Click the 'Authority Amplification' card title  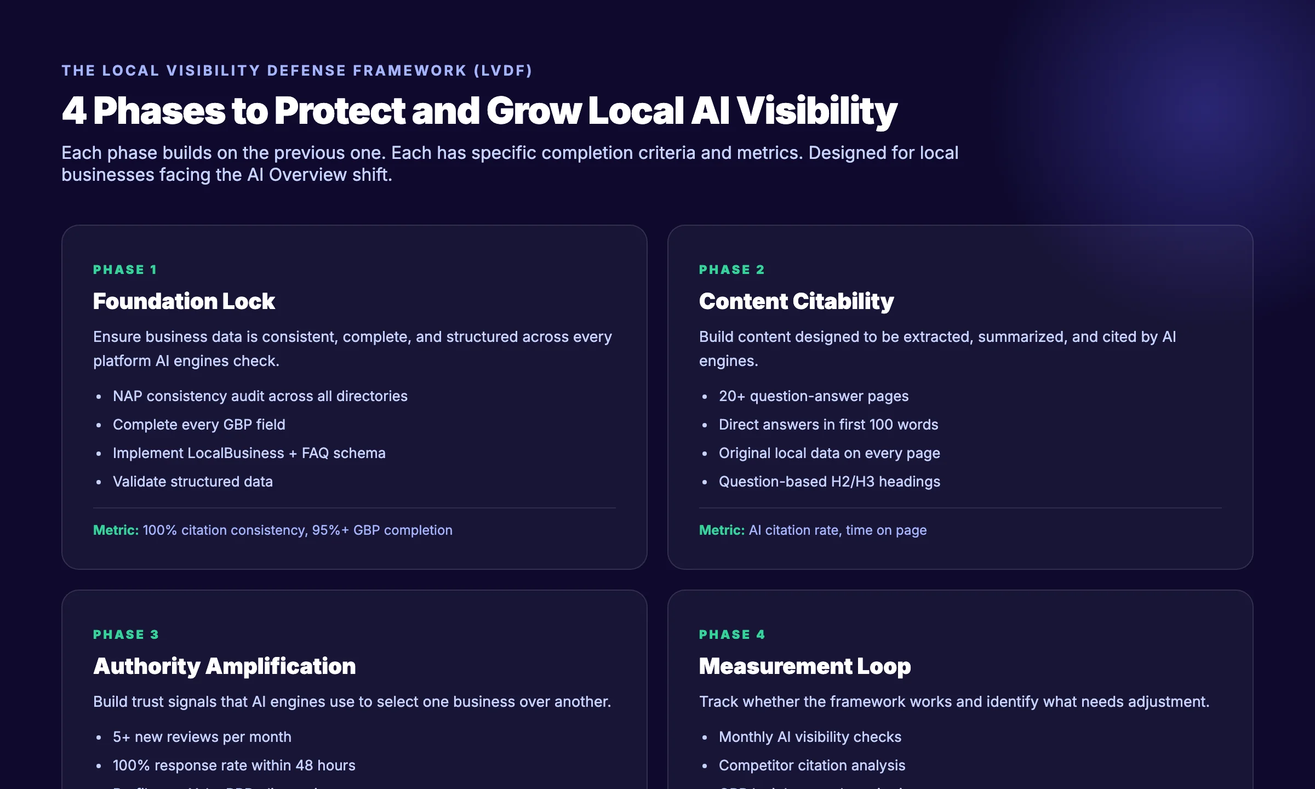pyautogui.click(x=225, y=666)
